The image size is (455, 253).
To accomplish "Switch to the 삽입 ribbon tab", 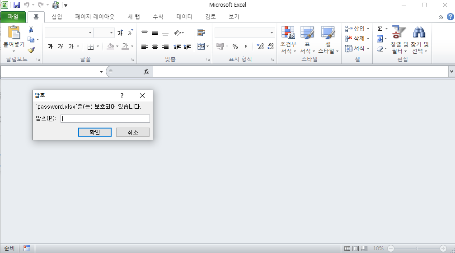I will 57,17.
